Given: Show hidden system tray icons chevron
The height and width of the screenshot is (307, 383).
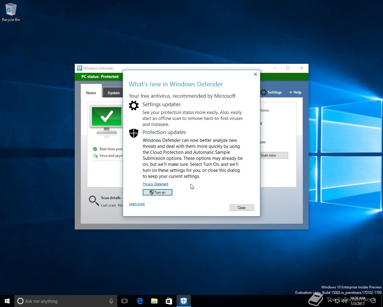Looking at the screenshot, I should [330, 301].
